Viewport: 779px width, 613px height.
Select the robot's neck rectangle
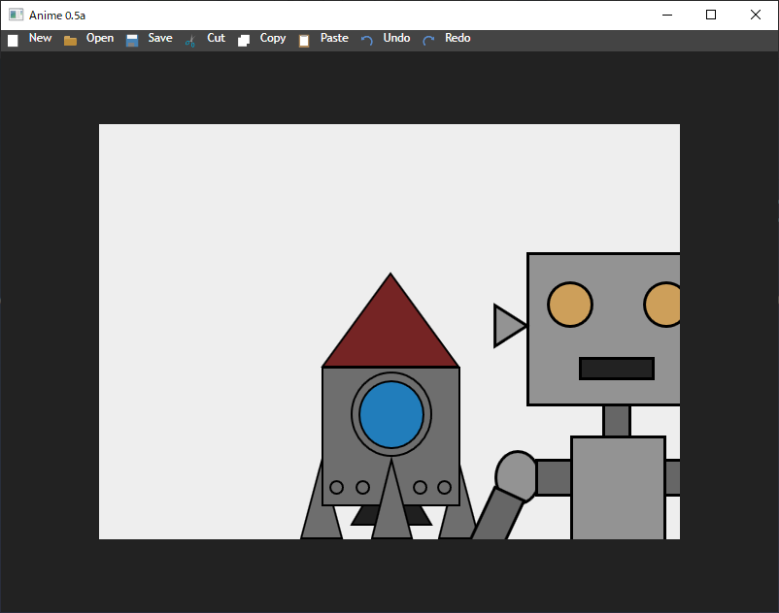point(617,420)
